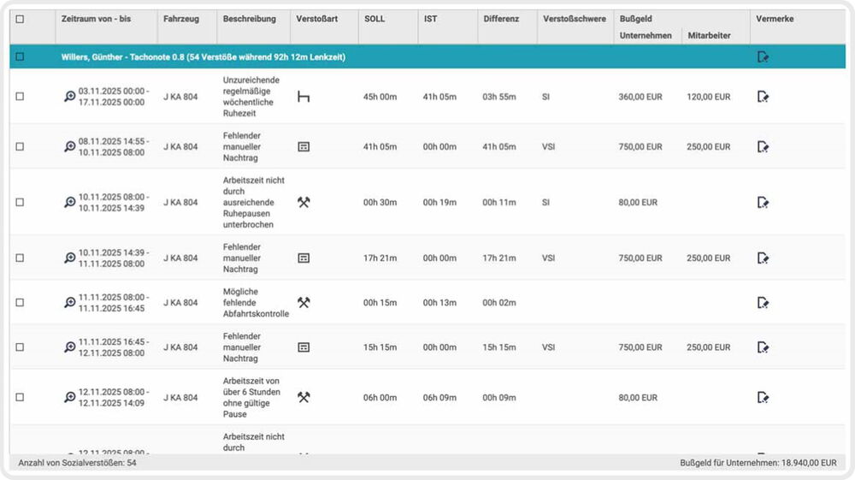Sort by Zeitraum von - bis column
The width and height of the screenshot is (855, 480).
tap(95, 19)
